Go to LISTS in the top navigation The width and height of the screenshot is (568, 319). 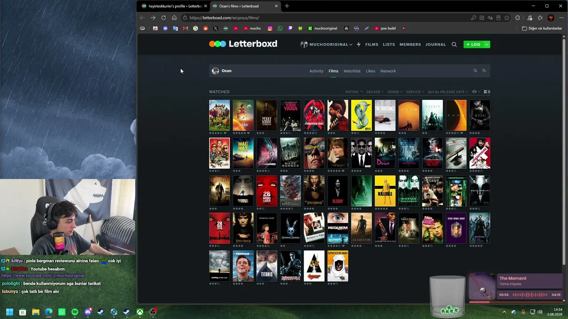pyautogui.click(x=389, y=44)
